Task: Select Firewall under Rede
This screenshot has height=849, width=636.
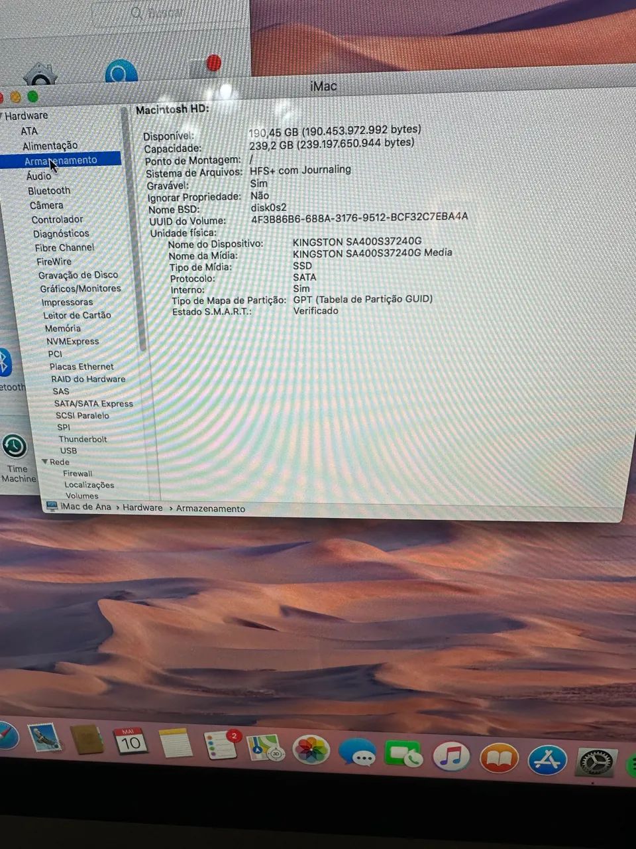Action: point(78,474)
